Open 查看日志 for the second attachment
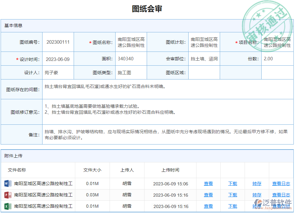This screenshot has width=295, height=213. click(x=281, y=195)
